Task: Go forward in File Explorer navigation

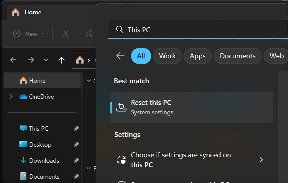Action: pyautogui.click(x=31, y=60)
